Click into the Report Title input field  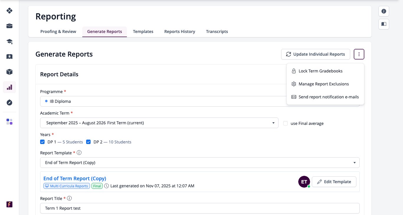tap(200, 208)
